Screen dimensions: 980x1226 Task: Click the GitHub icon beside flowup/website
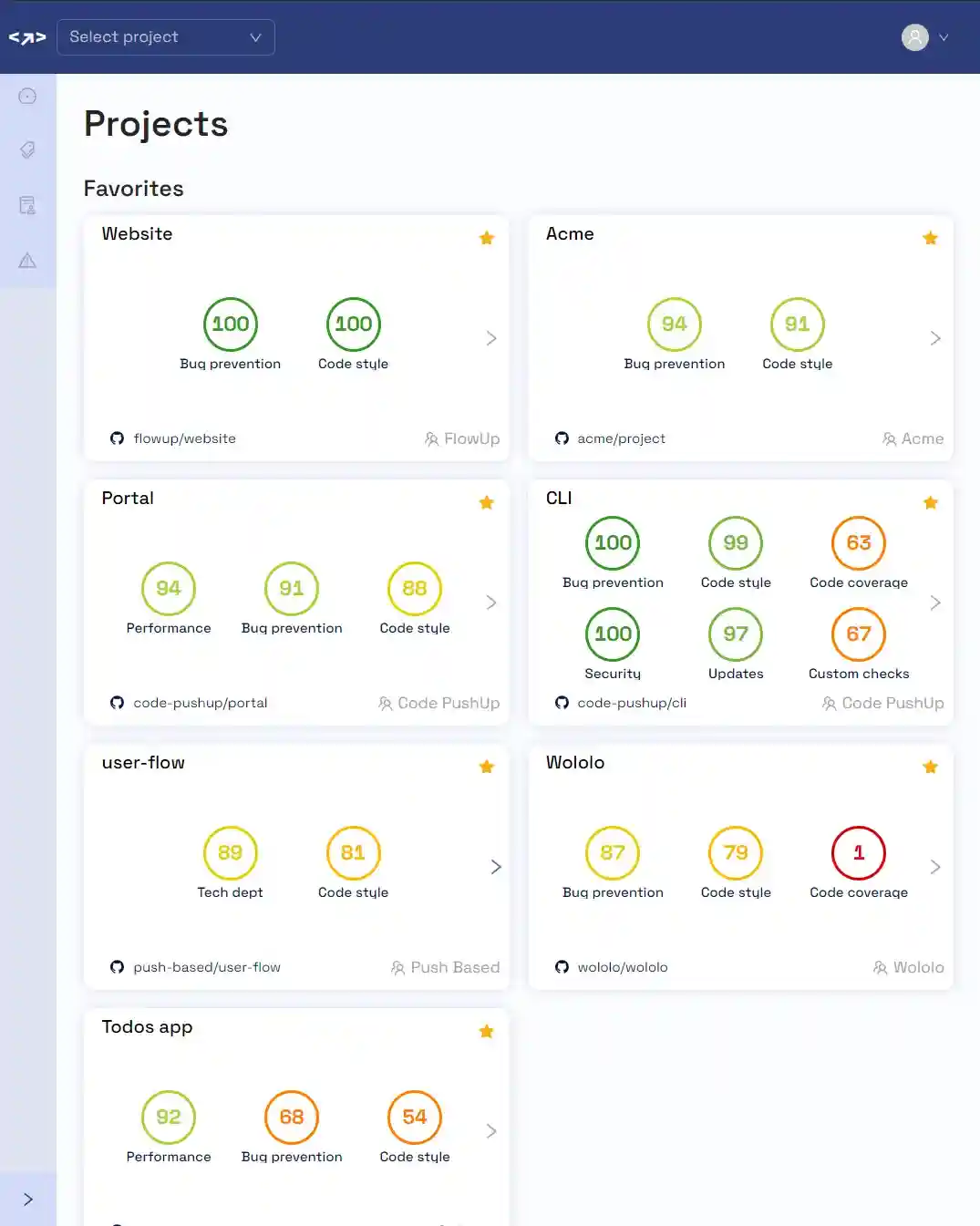coord(117,438)
